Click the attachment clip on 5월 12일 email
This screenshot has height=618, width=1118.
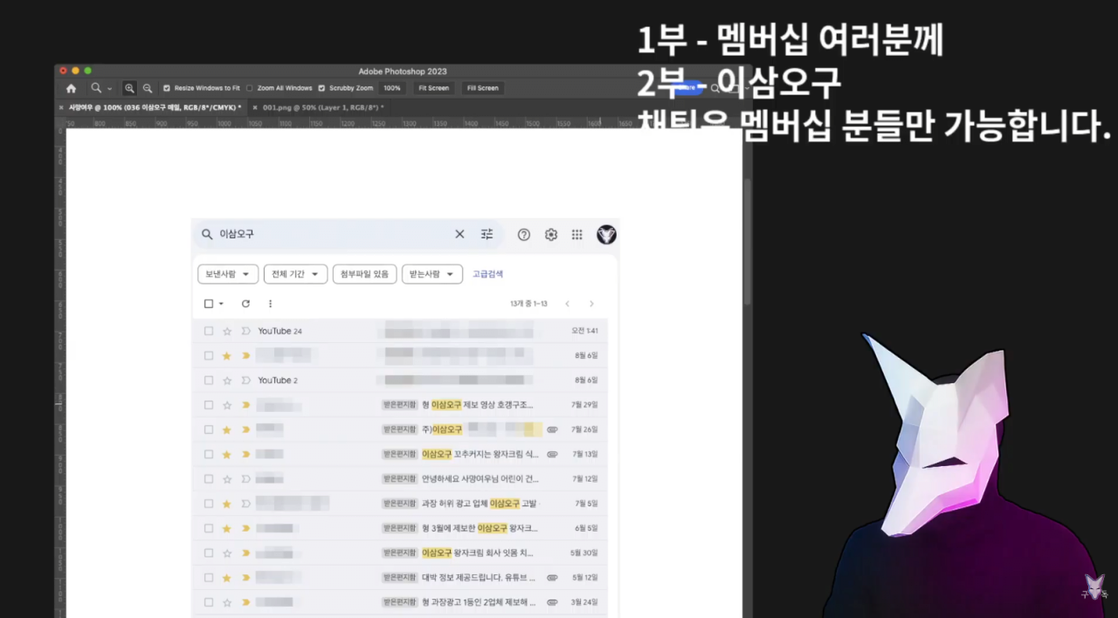[552, 577]
